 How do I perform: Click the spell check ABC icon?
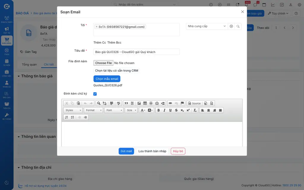pos(118,103)
